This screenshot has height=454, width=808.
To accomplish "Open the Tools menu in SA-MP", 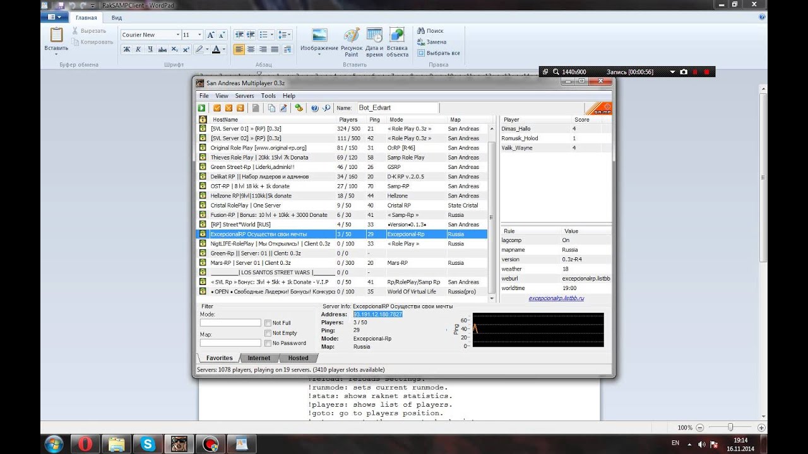I will point(268,96).
